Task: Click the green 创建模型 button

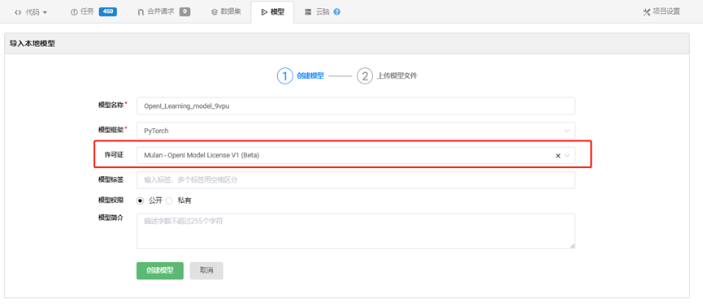Action: (x=160, y=270)
